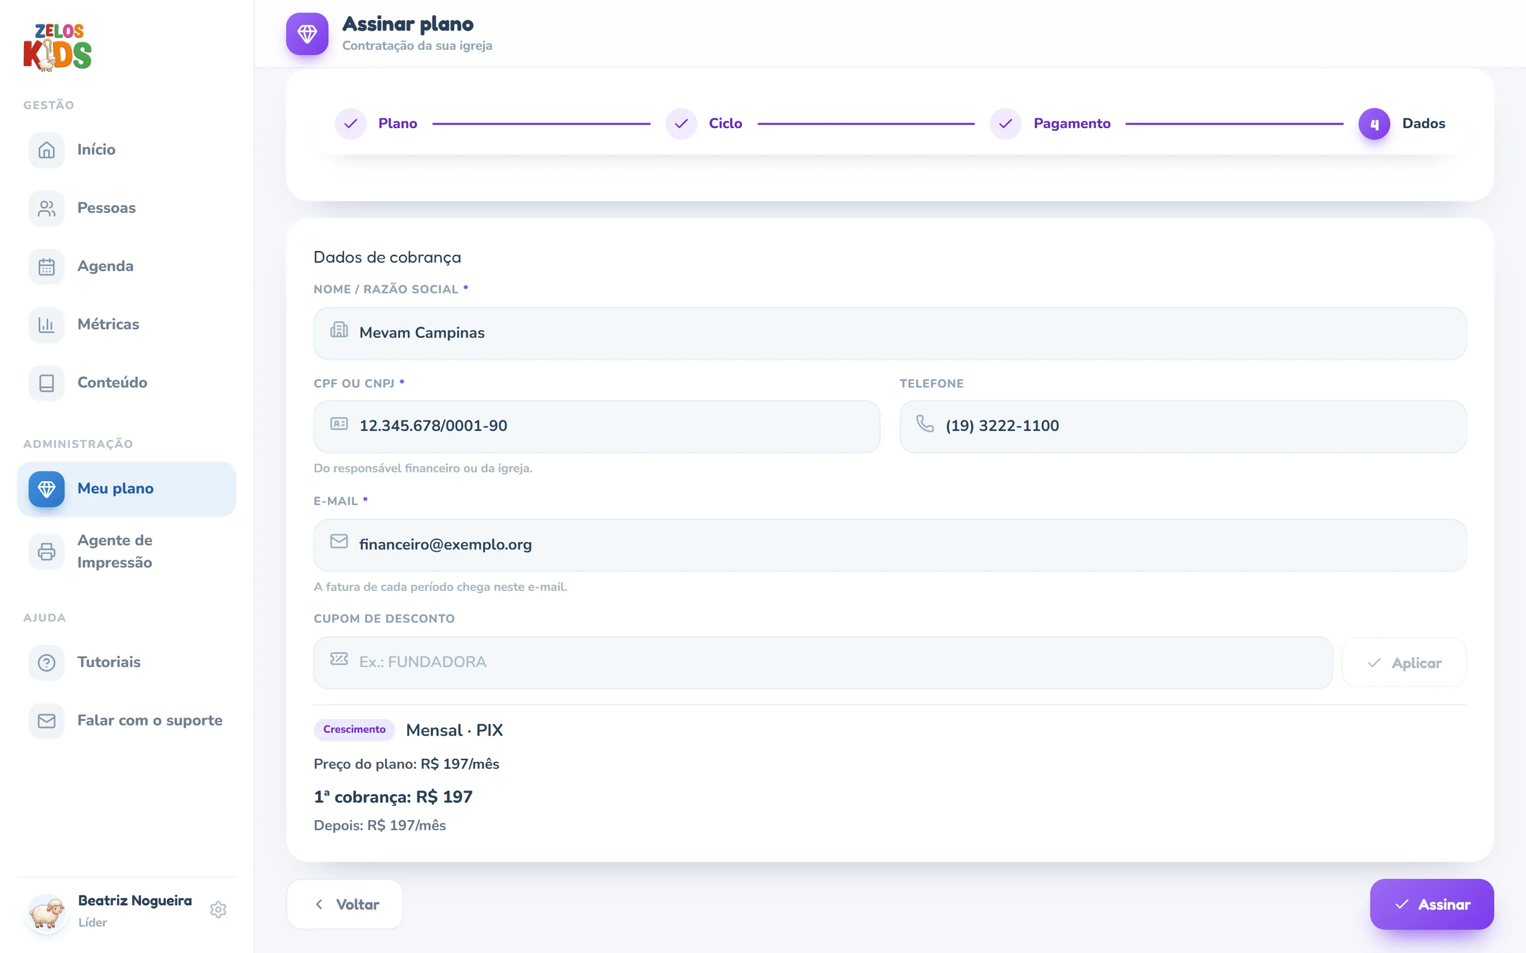Click the Crescimento plan badge
This screenshot has width=1526, height=953.
coord(354,729)
